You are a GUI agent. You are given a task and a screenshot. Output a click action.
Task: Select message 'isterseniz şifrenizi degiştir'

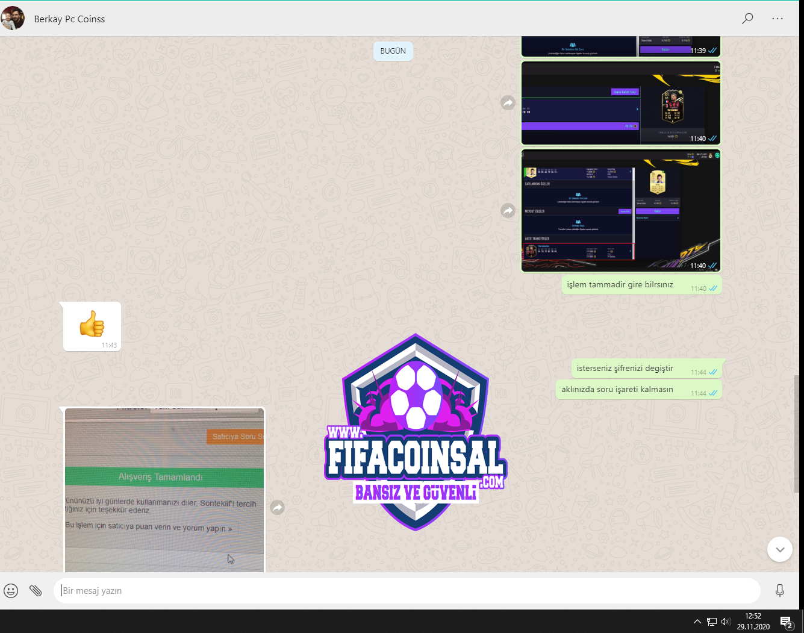coord(647,369)
